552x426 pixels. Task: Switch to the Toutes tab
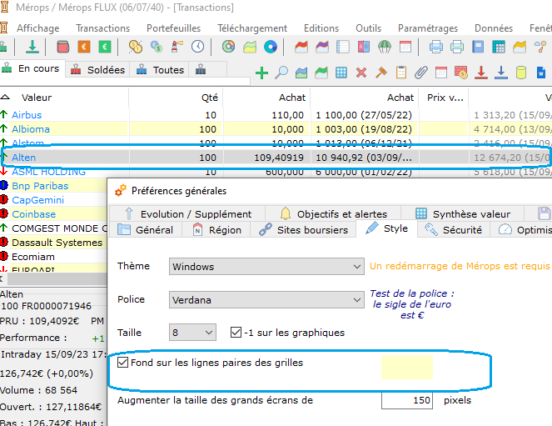pos(160,70)
